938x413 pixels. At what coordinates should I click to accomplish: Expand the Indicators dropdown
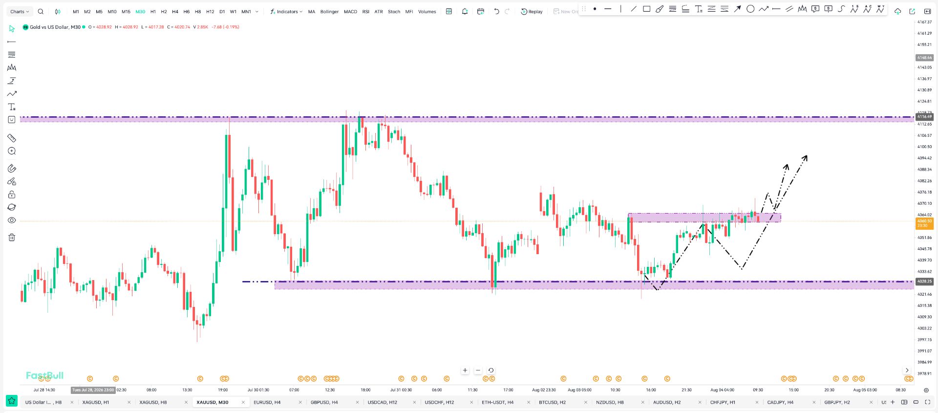coord(286,12)
